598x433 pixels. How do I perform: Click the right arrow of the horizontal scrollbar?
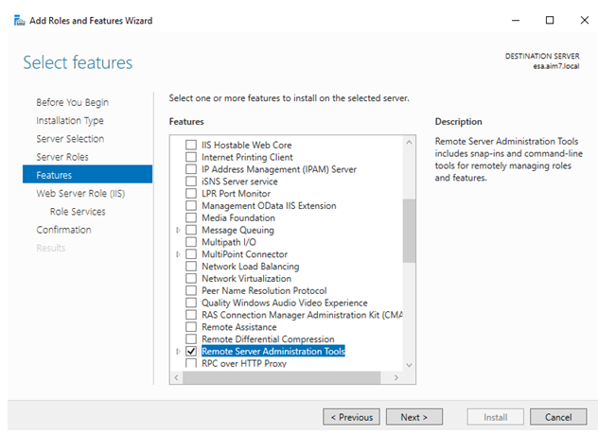pos(396,377)
